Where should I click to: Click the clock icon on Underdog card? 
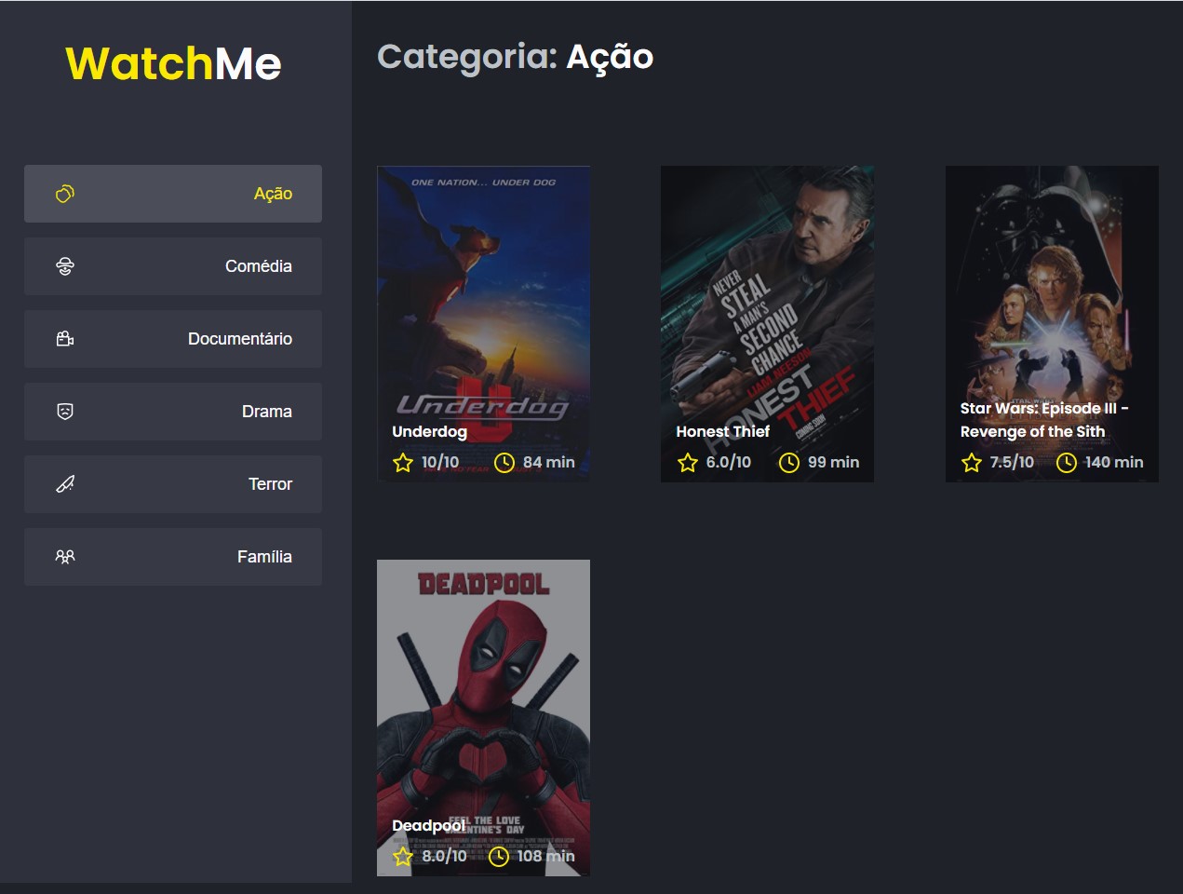(504, 463)
